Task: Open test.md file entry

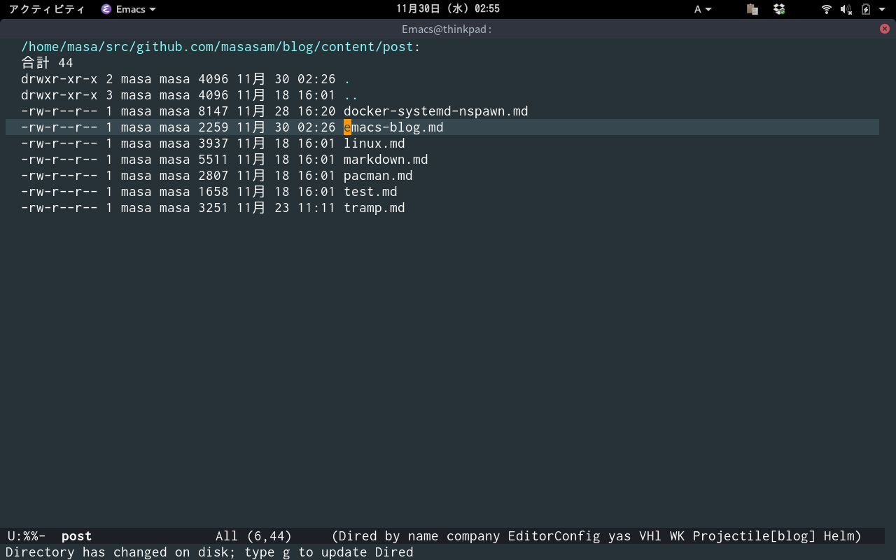Action: 370,192
